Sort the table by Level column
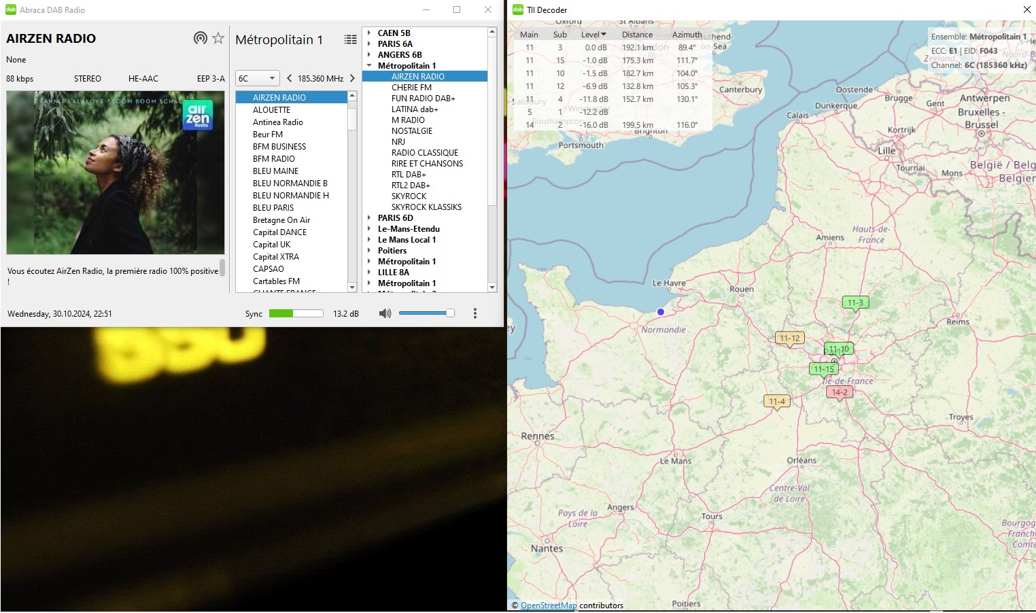1036x613 pixels. 593,35
